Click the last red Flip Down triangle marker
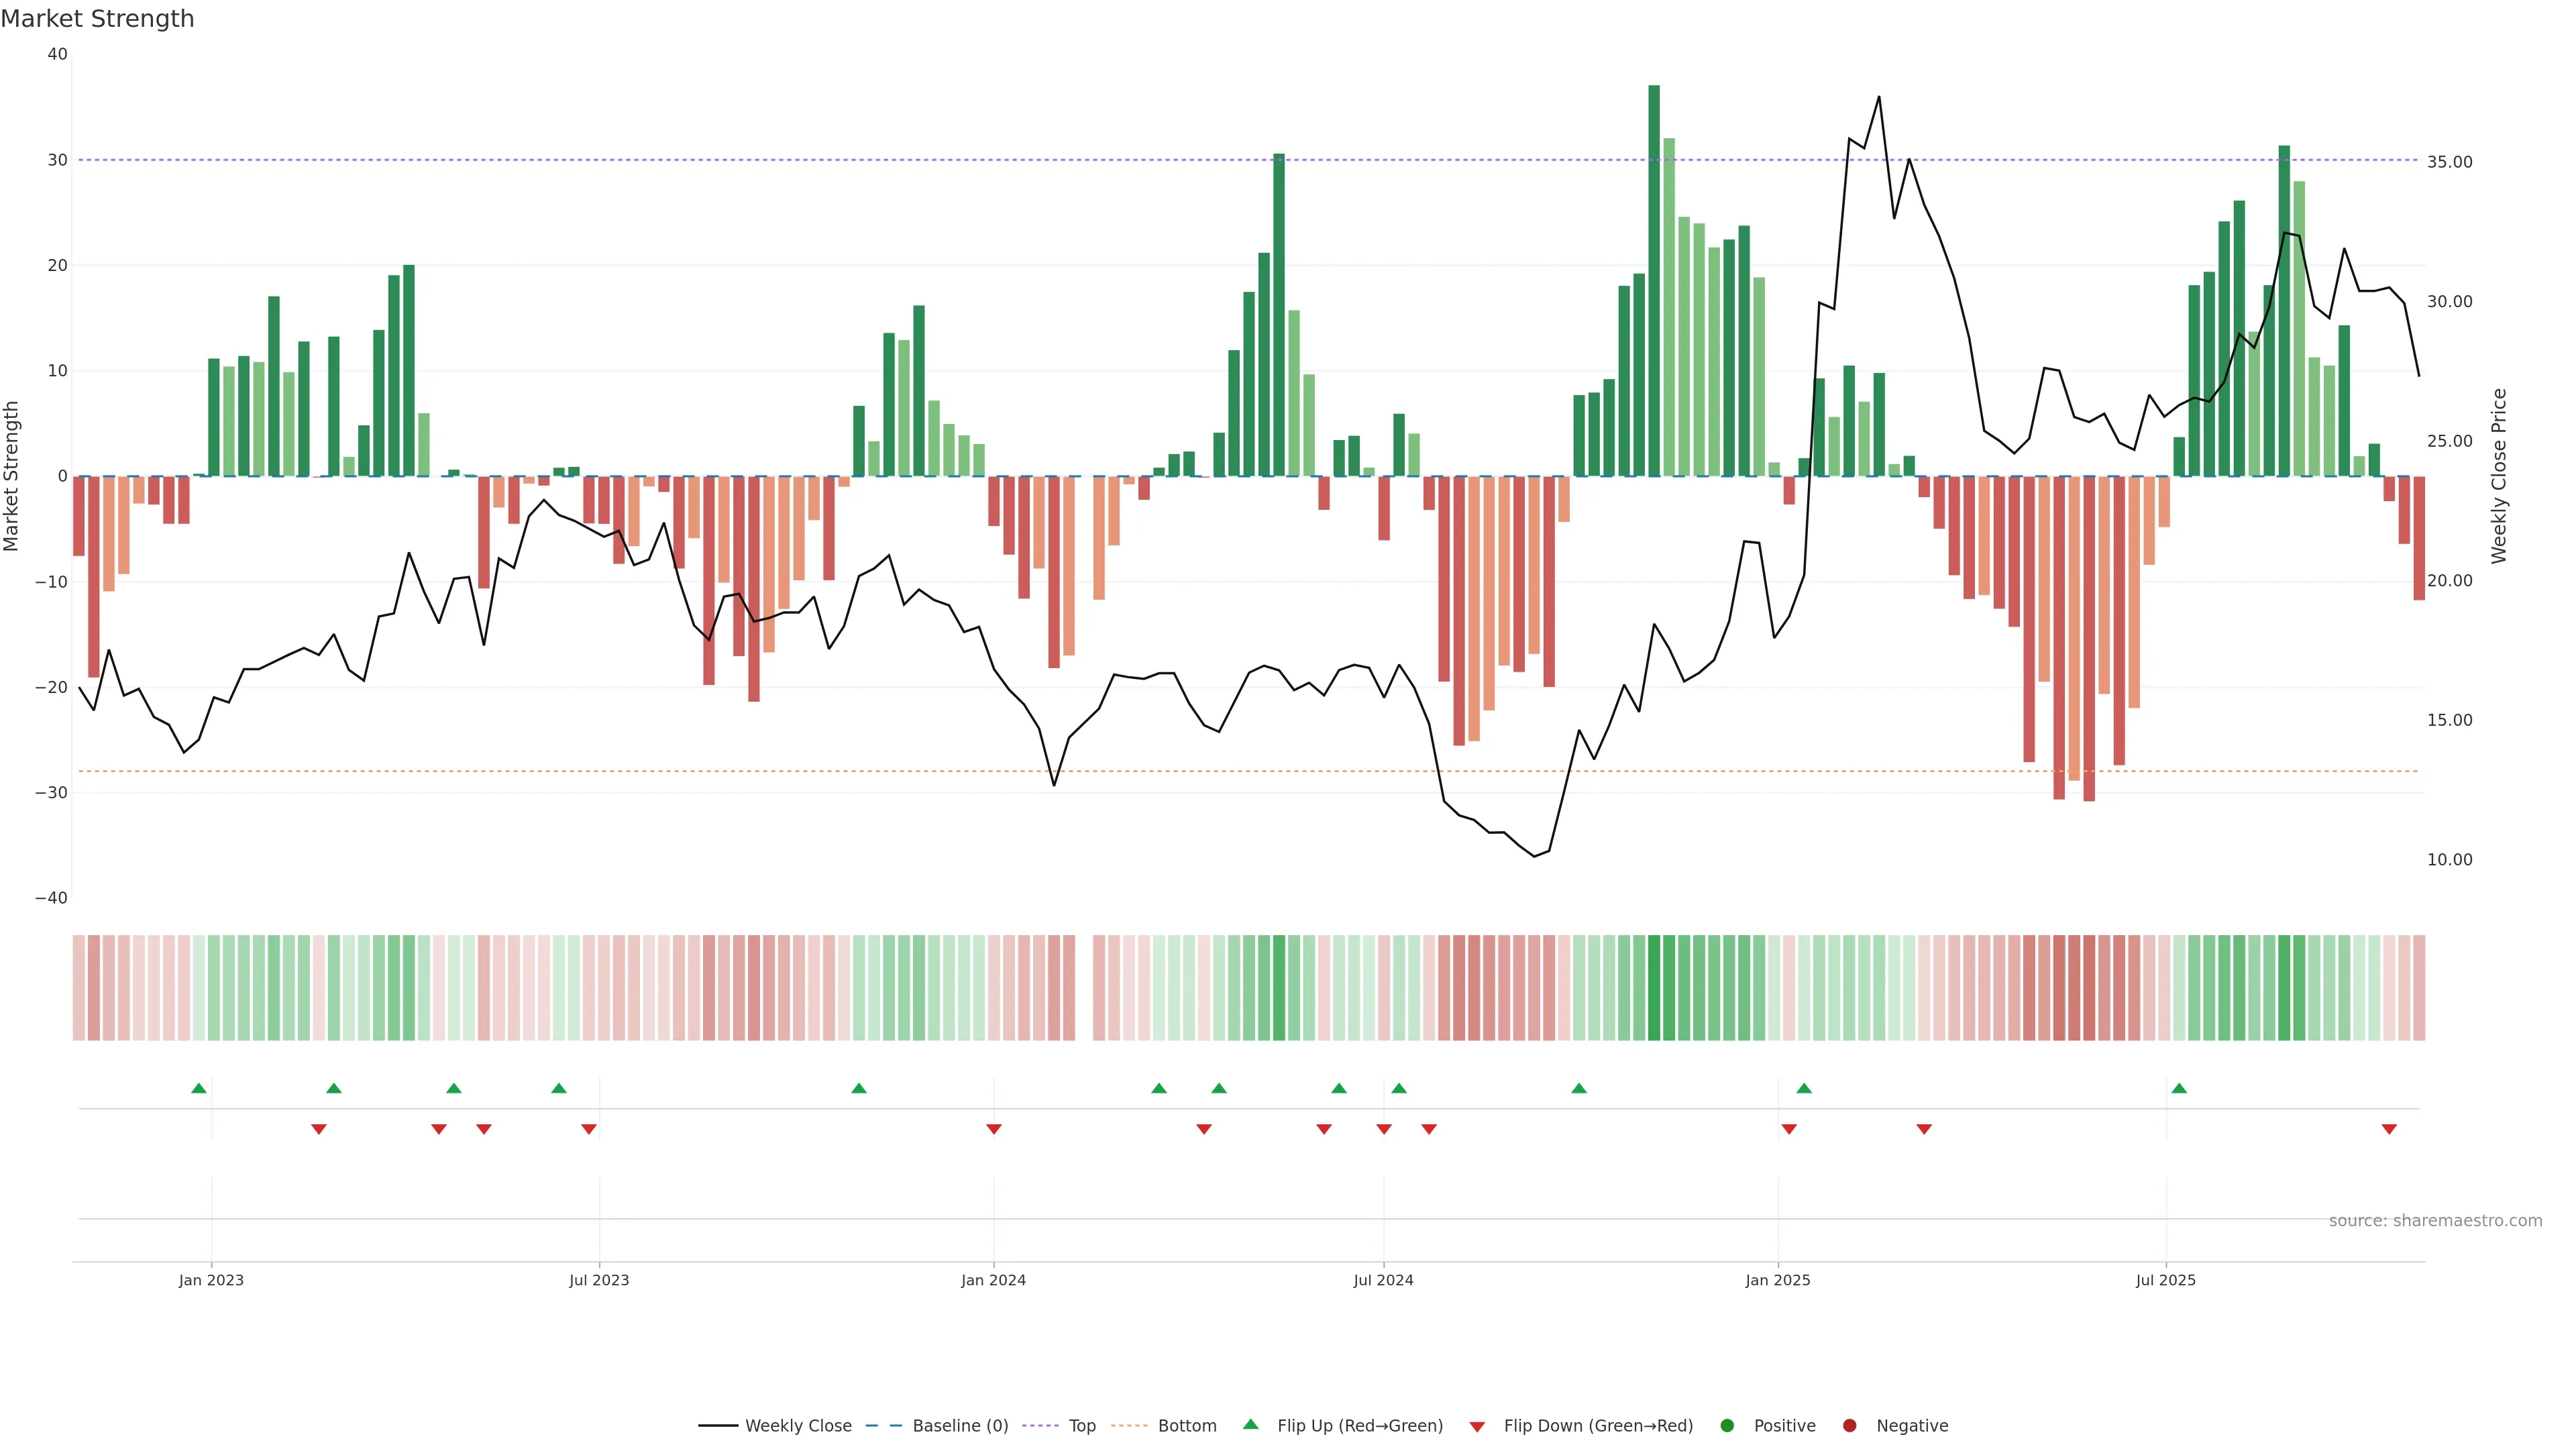Viewport: 2576px width, 1449px height. [2389, 1129]
